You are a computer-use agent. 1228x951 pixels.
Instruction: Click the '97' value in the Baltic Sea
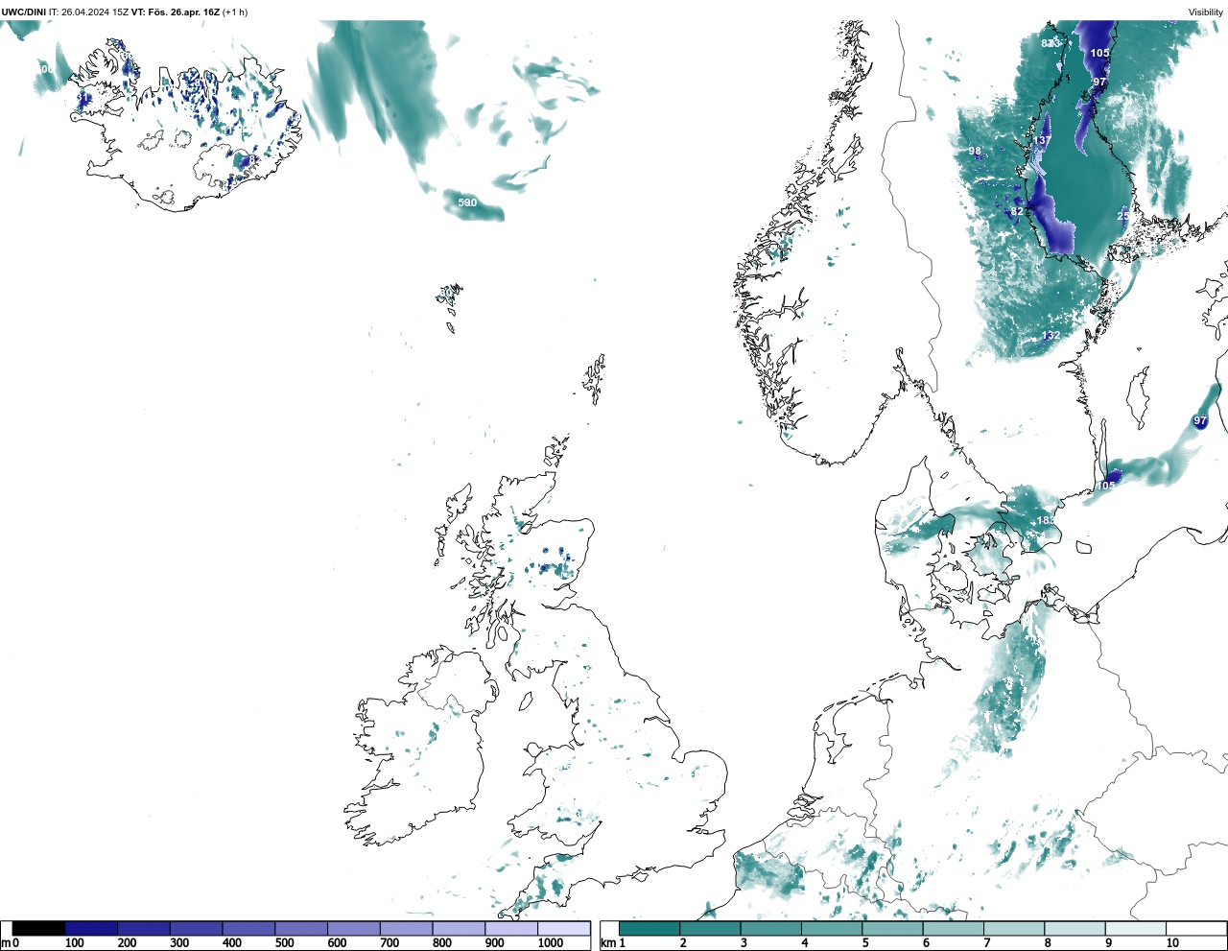pyautogui.click(x=1200, y=421)
